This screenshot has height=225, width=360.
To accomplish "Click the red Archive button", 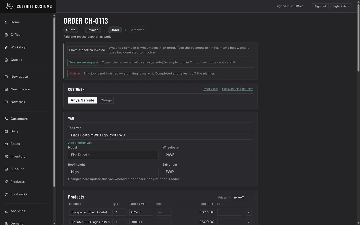I will pos(75,73).
